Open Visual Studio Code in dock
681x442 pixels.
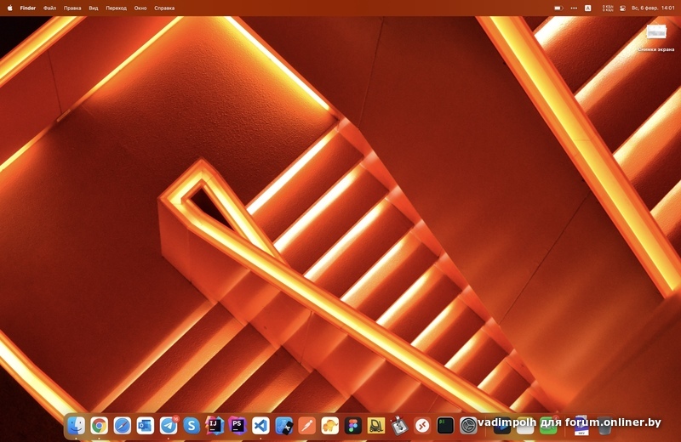(x=260, y=425)
